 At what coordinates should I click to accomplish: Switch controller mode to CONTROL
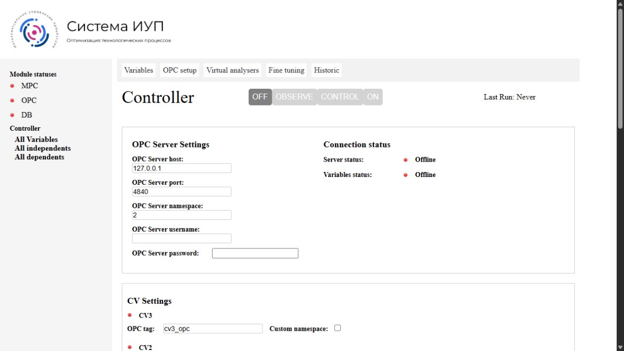point(340,97)
